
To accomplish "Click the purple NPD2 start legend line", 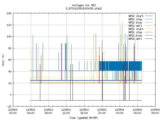I will pos(149,16).
